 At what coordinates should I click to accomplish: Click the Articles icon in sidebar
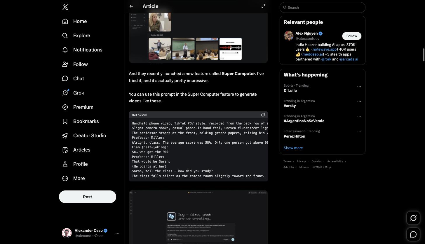click(65, 150)
